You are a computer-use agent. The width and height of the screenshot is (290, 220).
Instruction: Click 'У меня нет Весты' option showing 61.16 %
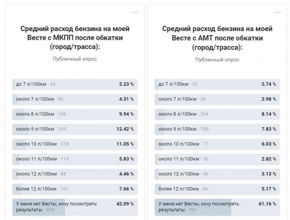pyautogui.click(x=217, y=207)
